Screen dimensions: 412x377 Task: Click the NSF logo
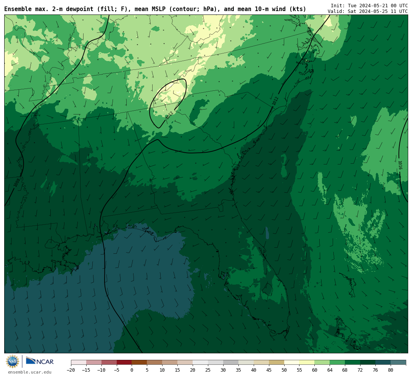pos(13,361)
